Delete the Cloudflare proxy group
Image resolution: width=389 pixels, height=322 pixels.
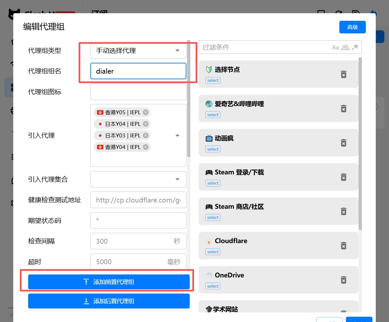click(x=343, y=246)
